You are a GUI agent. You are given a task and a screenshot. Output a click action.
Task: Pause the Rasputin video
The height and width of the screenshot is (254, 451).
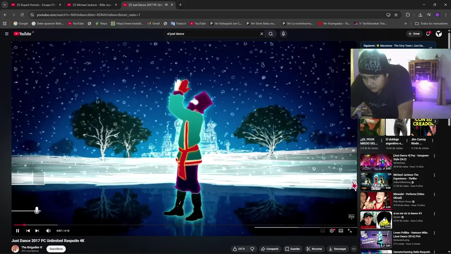(17, 231)
